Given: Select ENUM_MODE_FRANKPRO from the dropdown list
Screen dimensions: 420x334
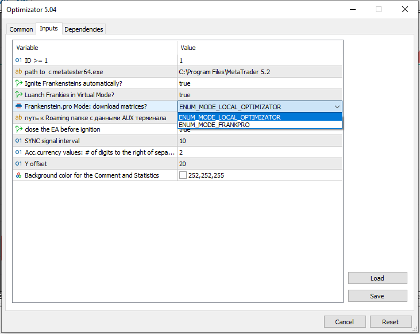Looking at the screenshot, I should point(214,125).
